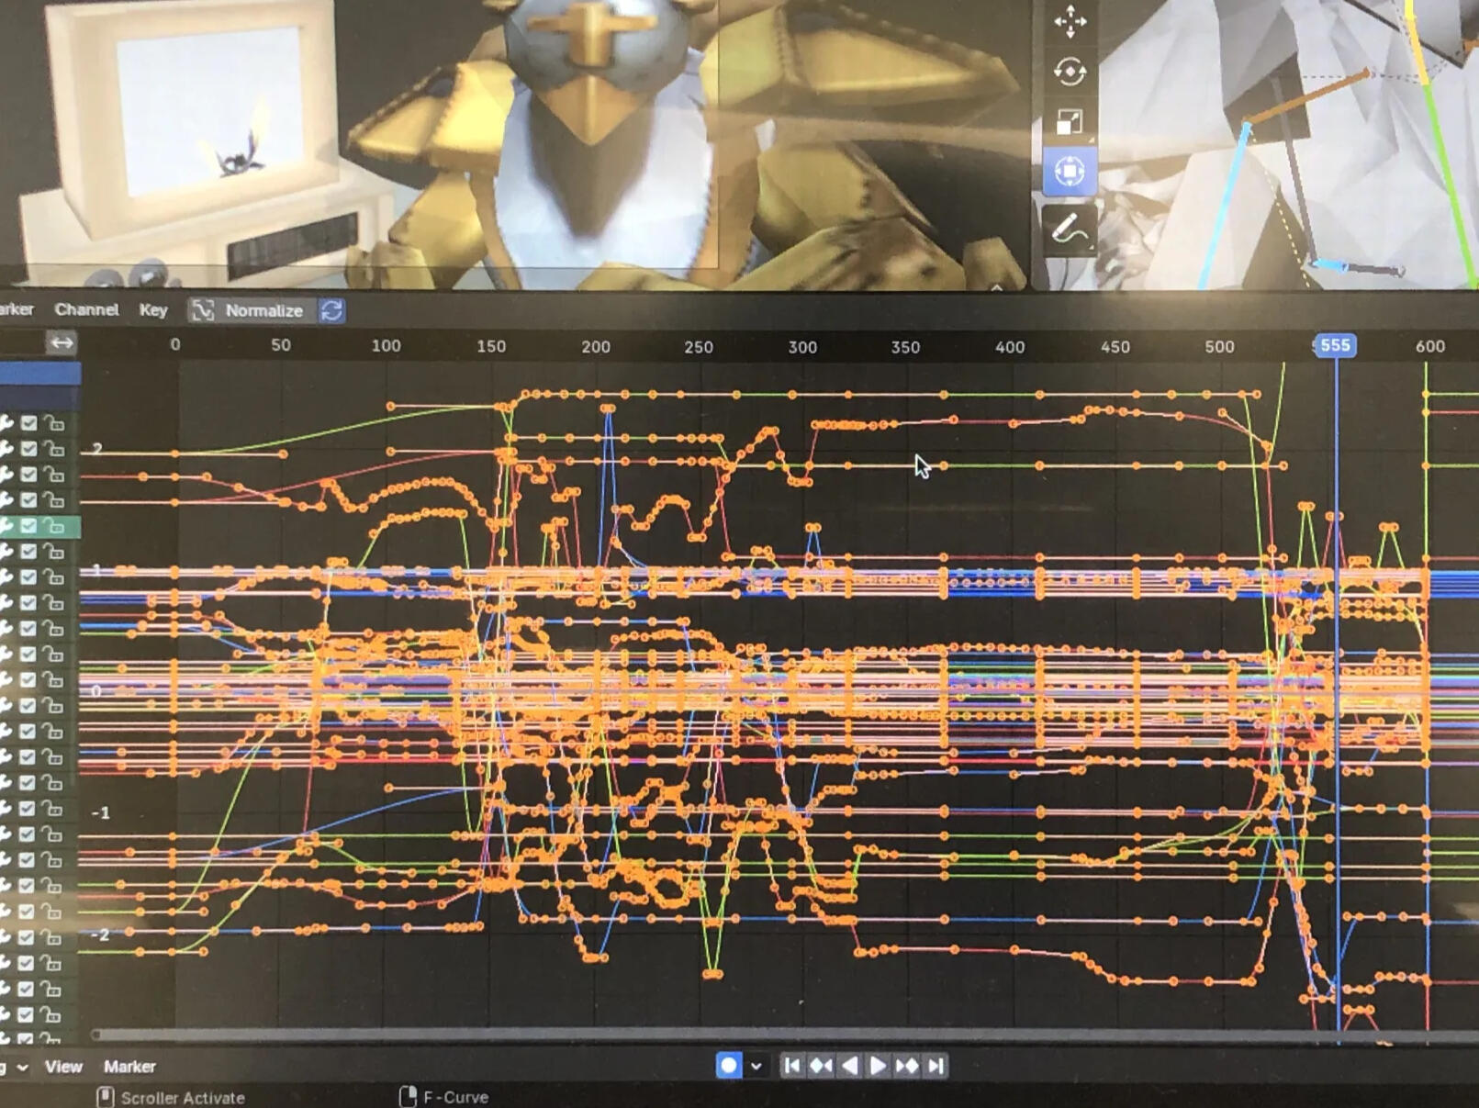Click the F-Curve status text
Image resolution: width=1479 pixels, height=1108 pixels.
455,1097
